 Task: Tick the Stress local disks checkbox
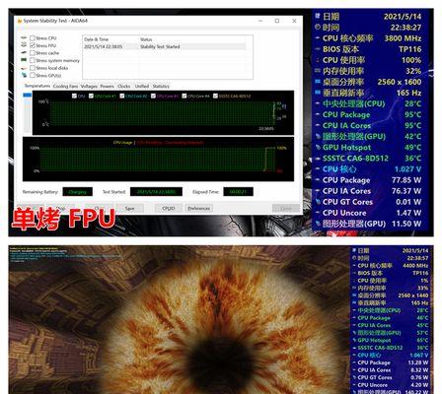(33, 68)
